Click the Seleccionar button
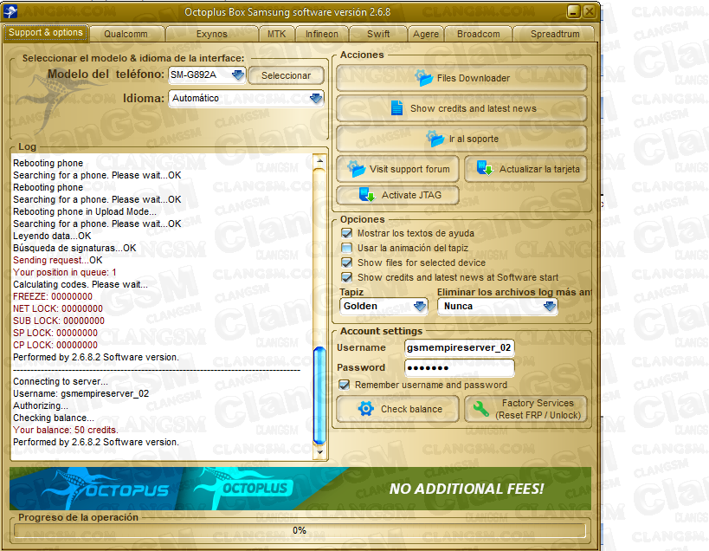Screen dimensions: 709x551 pyautogui.click(x=287, y=75)
